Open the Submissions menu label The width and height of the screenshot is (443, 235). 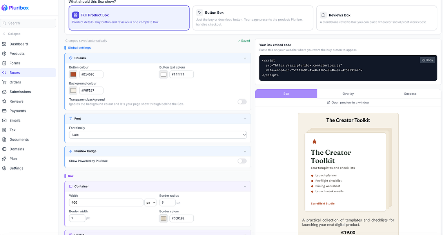pyautogui.click(x=20, y=92)
